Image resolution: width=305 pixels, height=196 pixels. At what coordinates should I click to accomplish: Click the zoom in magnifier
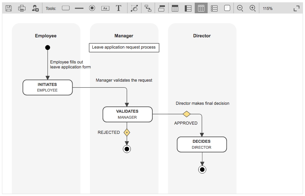253,8
